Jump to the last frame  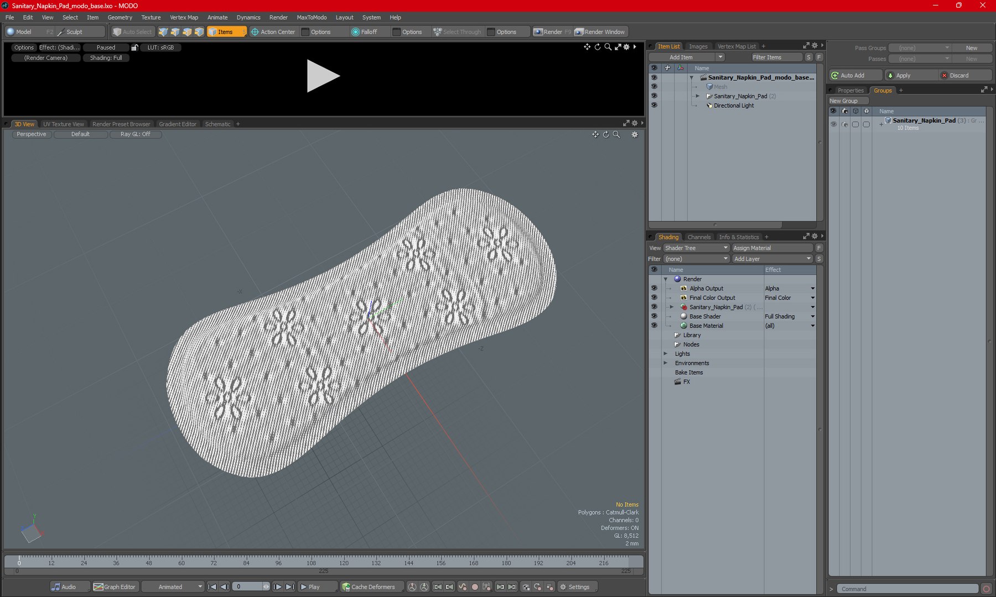[290, 587]
